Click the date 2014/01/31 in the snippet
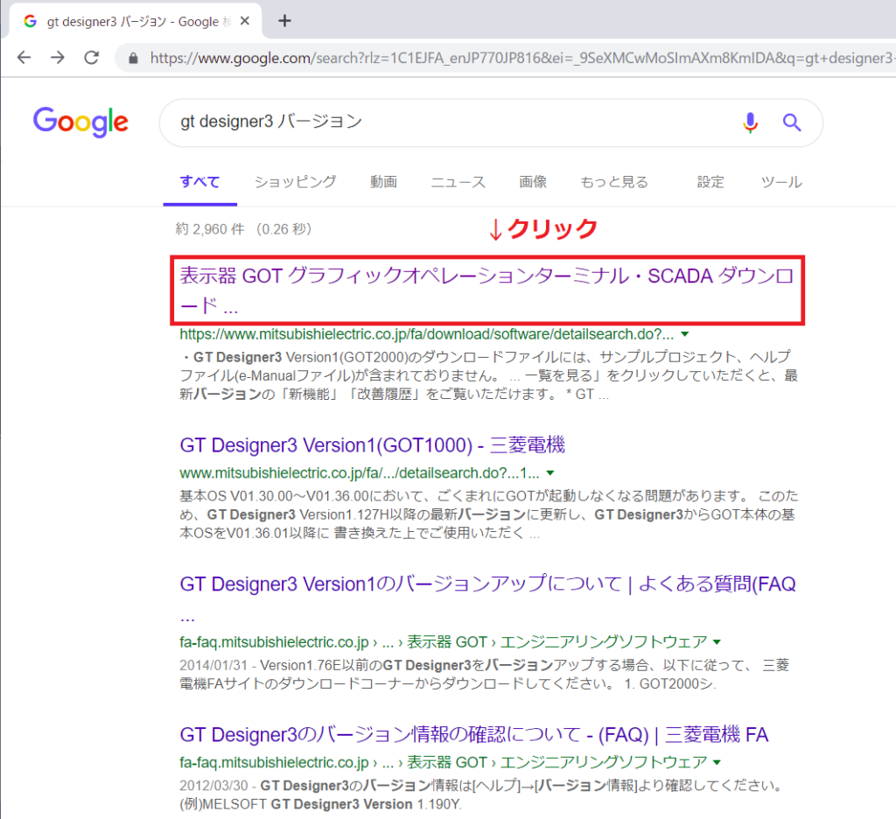Viewport: 896px width, 819px height. point(213,665)
